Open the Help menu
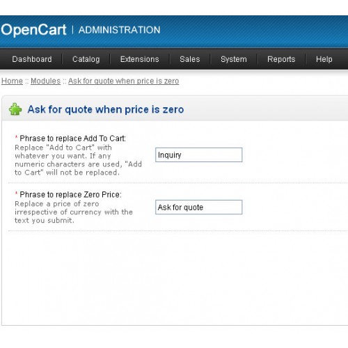348x348 pixels. click(324, 59)
